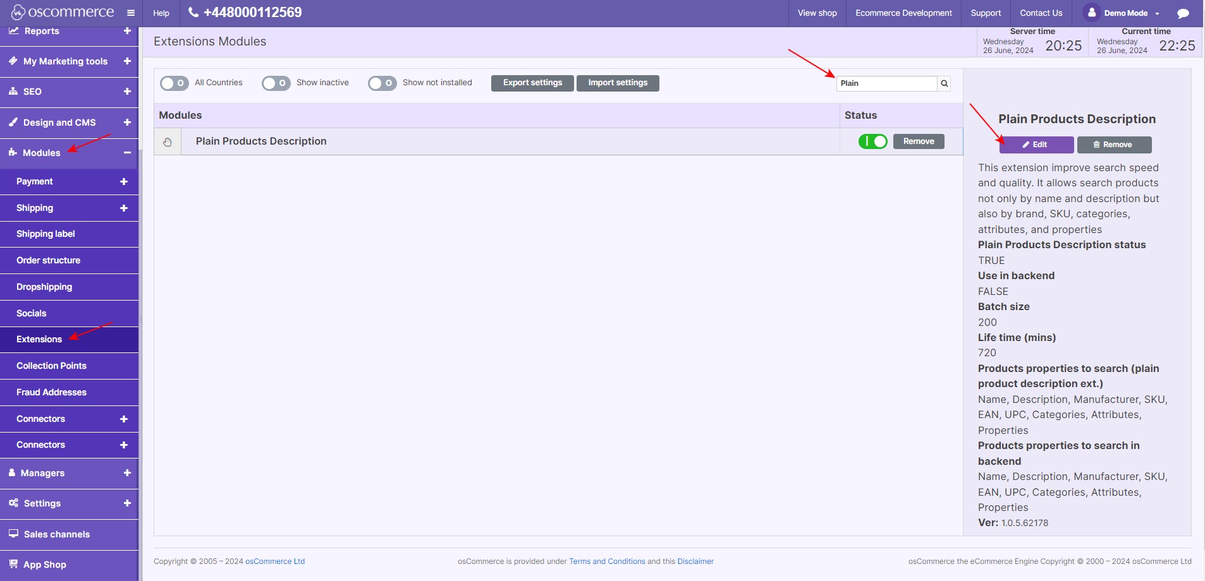Open the Order structure menu item
The width and height of the screenshot is (1205, 581).
[69, 260]
